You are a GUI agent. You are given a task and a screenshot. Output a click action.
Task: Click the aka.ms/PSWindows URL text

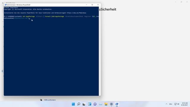(77, 13)
